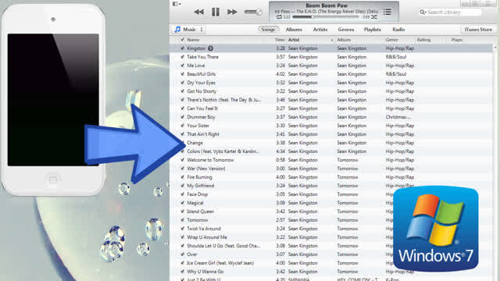Click into the Search Library field
This screenshot has width=500, height=281.
450,12
